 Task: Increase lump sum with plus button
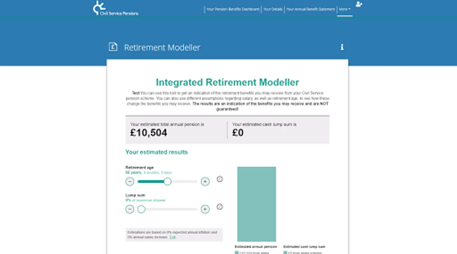(x=205, y=209)
